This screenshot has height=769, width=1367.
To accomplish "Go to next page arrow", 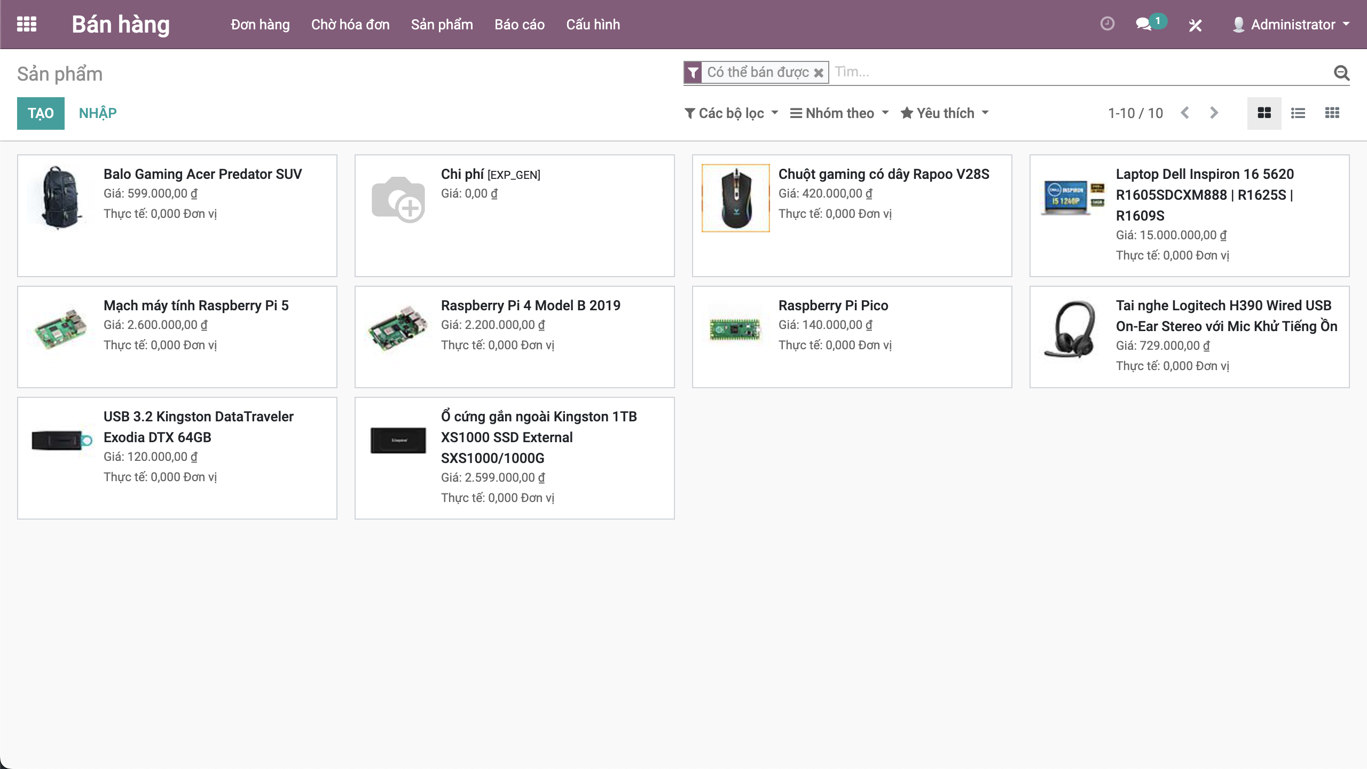I will [1214, 113].
